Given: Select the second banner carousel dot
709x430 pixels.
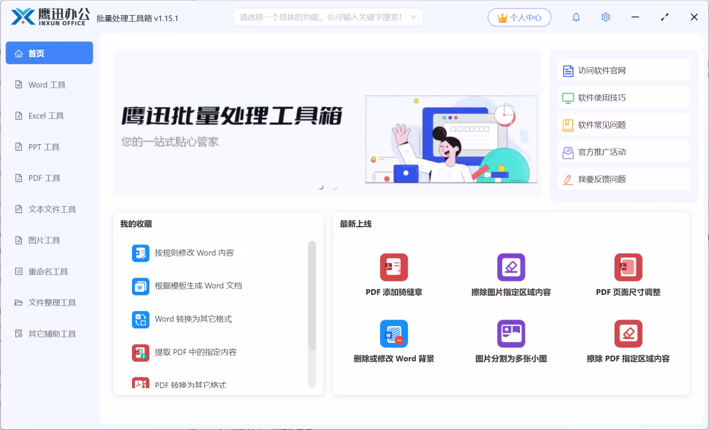Looking at the screenshot, I should pos(334,187).
